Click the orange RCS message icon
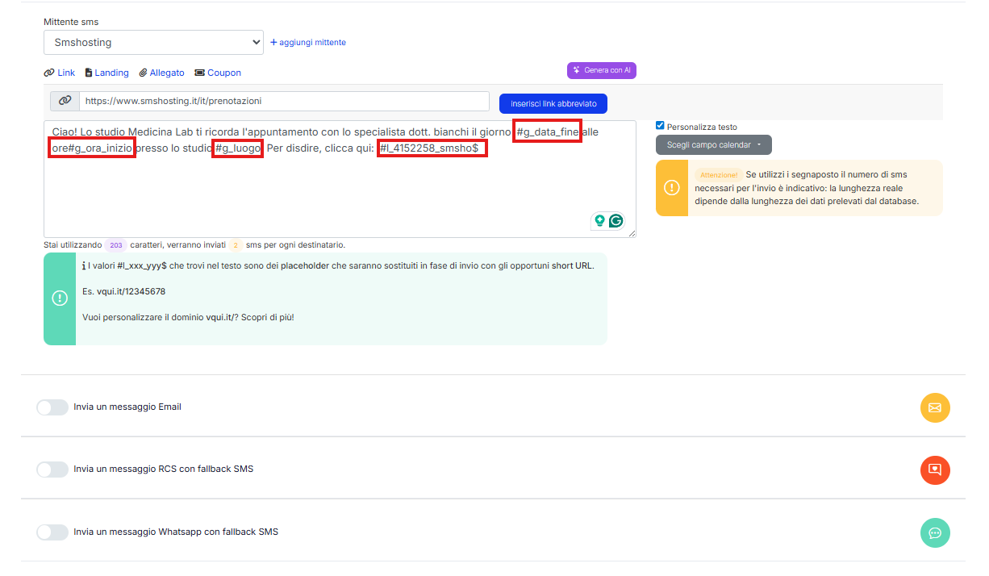Screen dimensions: 989x576 pyautogui.click(x=935, y=470)
